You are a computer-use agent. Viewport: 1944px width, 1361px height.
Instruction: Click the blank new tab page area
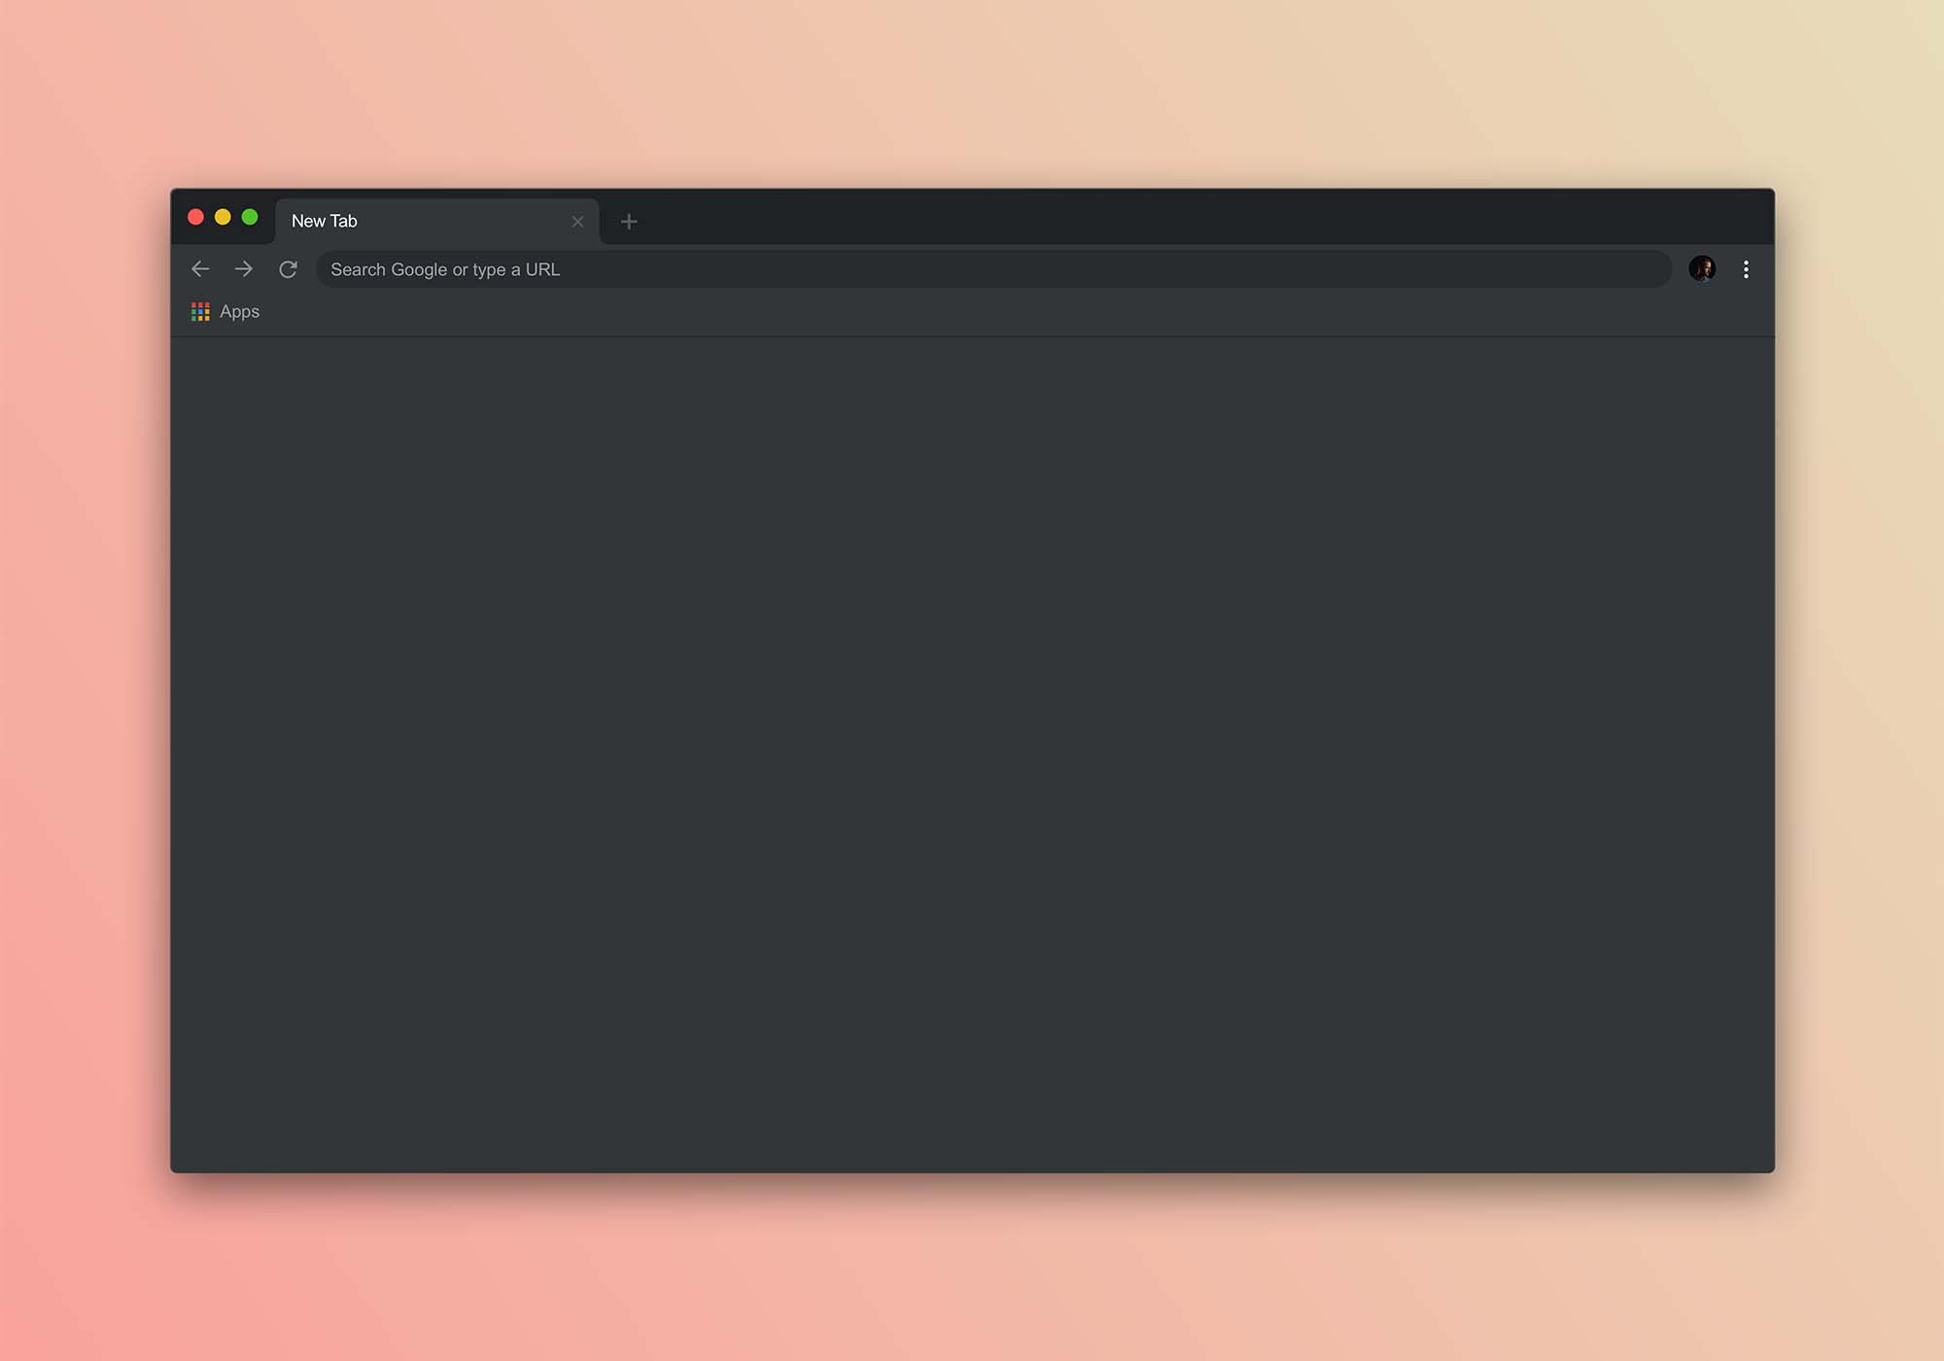(972, 753)
